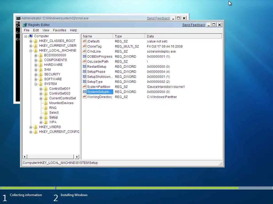Click Send Feedback in Registry Editor
This screenshot has width=273, height=204.
tap(194, 25)
